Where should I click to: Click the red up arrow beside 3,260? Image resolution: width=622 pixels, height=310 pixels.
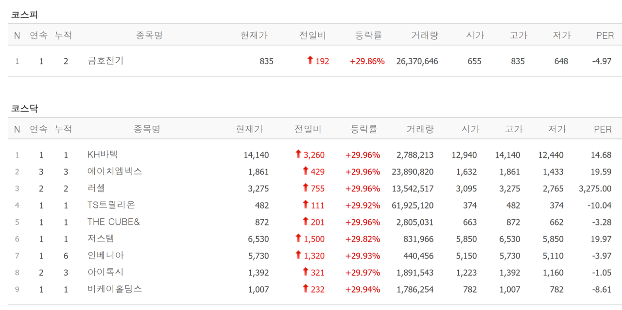tap(298, 154)
